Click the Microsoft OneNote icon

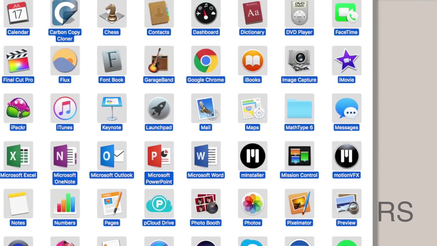tap(65, 156)
